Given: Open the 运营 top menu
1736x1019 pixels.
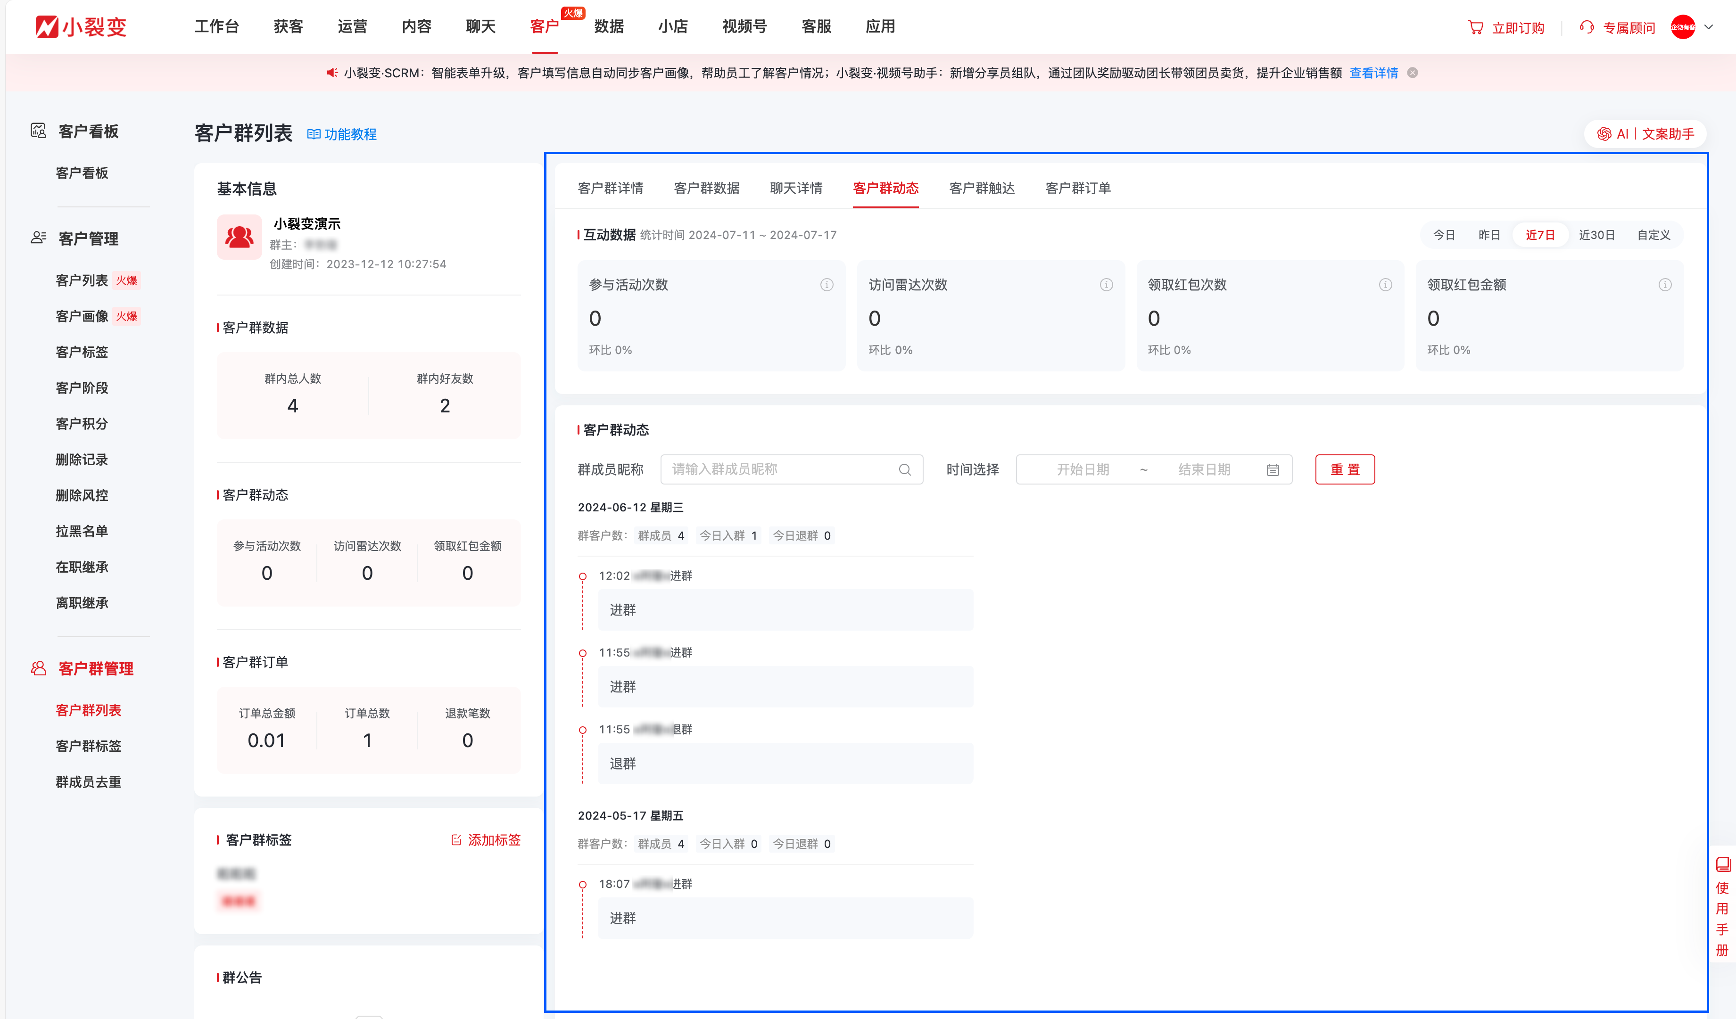Looking at the screenshot, I should point(352,27).
